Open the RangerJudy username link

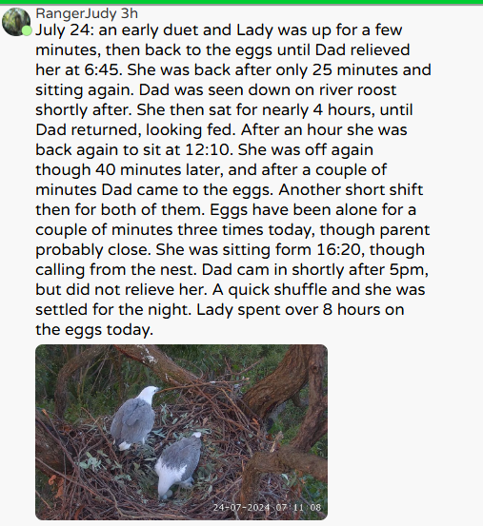coord(76,13)
